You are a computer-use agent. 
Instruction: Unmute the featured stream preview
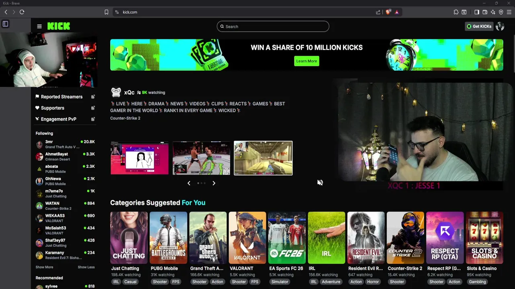coord(320,183)
